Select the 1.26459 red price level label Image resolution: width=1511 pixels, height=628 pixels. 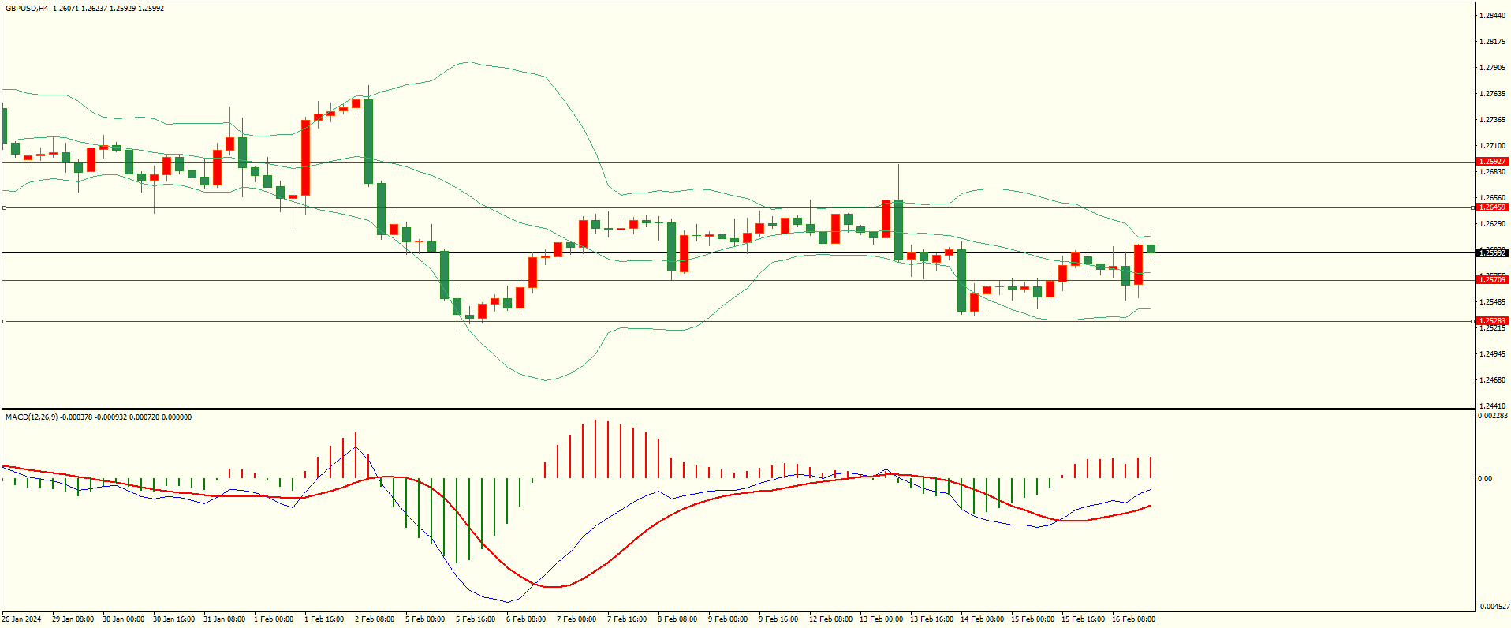(1491, 207)
